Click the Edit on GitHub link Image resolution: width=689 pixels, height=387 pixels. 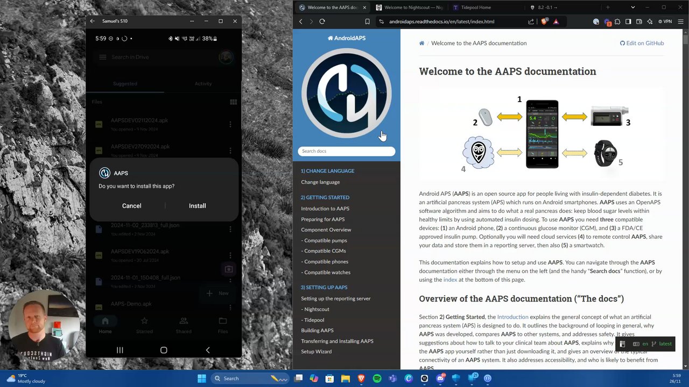(642, 43)
